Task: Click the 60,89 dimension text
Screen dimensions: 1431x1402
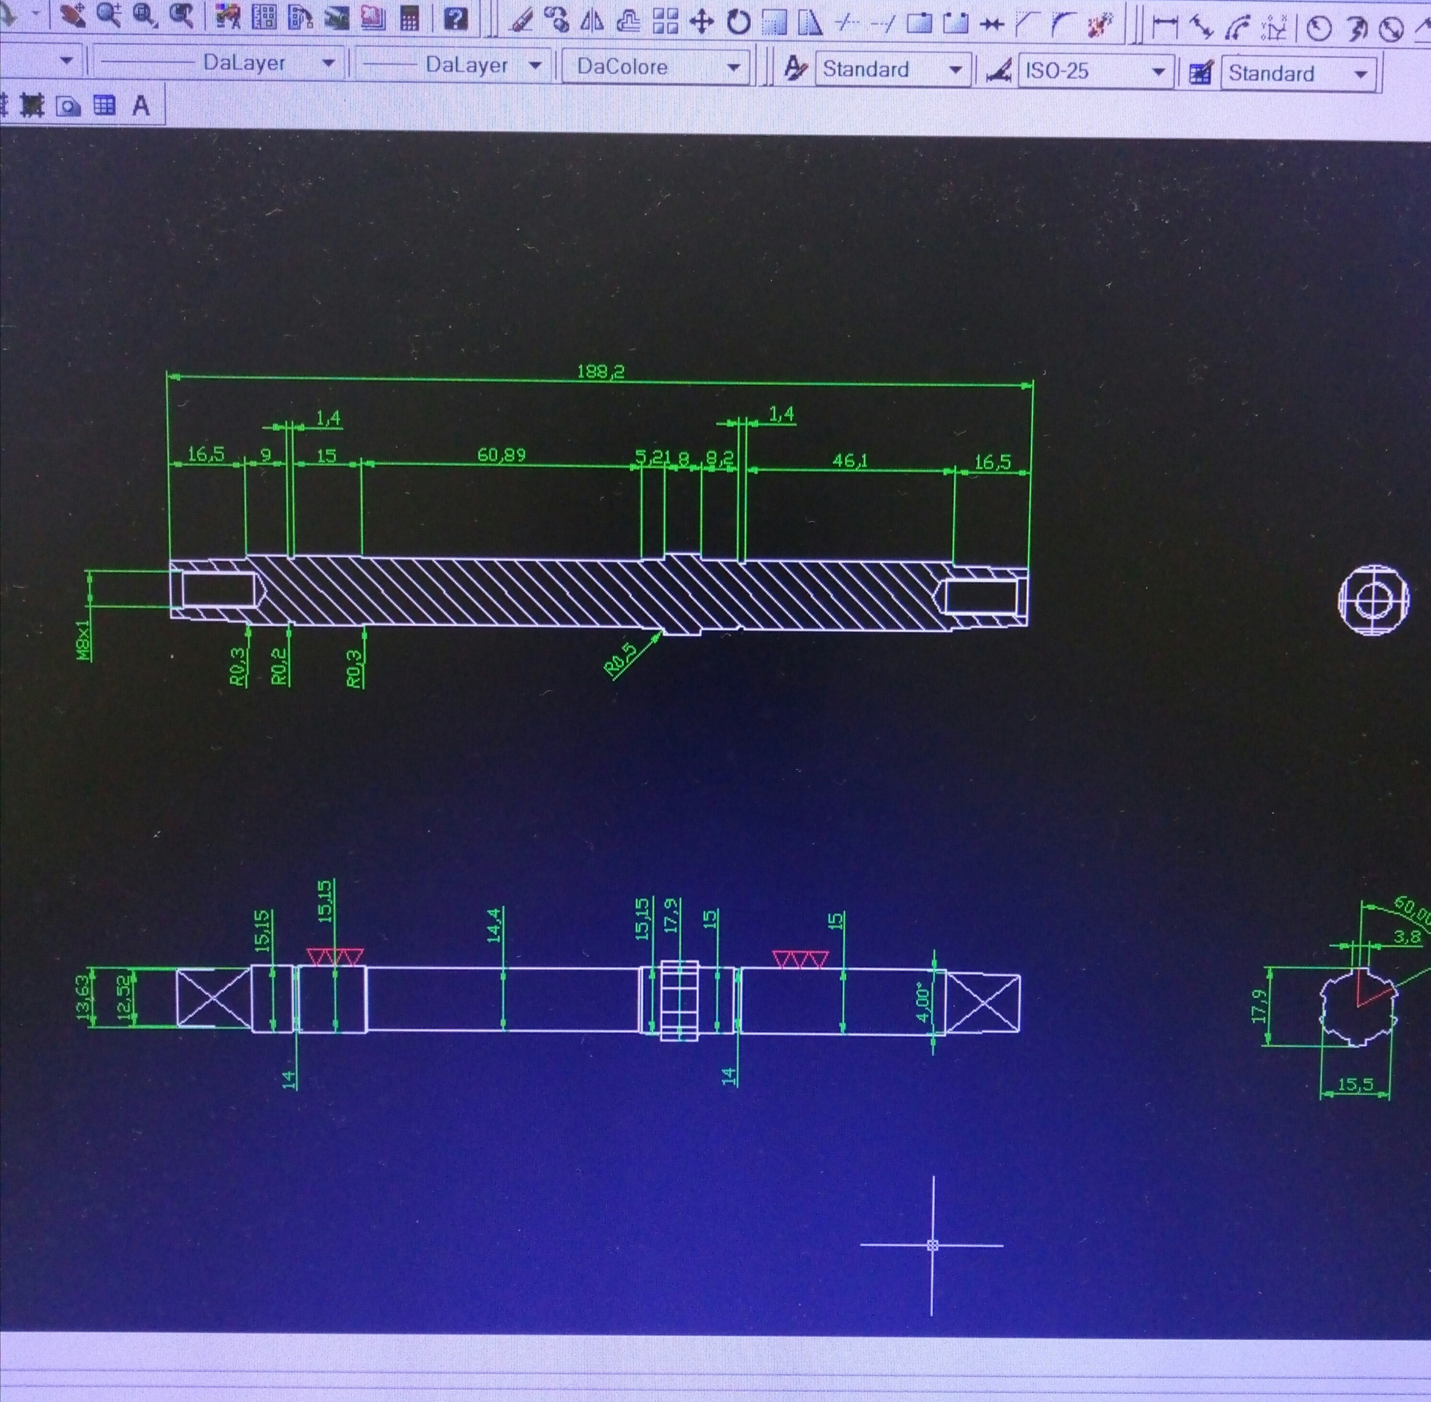Action: point(502,455)
